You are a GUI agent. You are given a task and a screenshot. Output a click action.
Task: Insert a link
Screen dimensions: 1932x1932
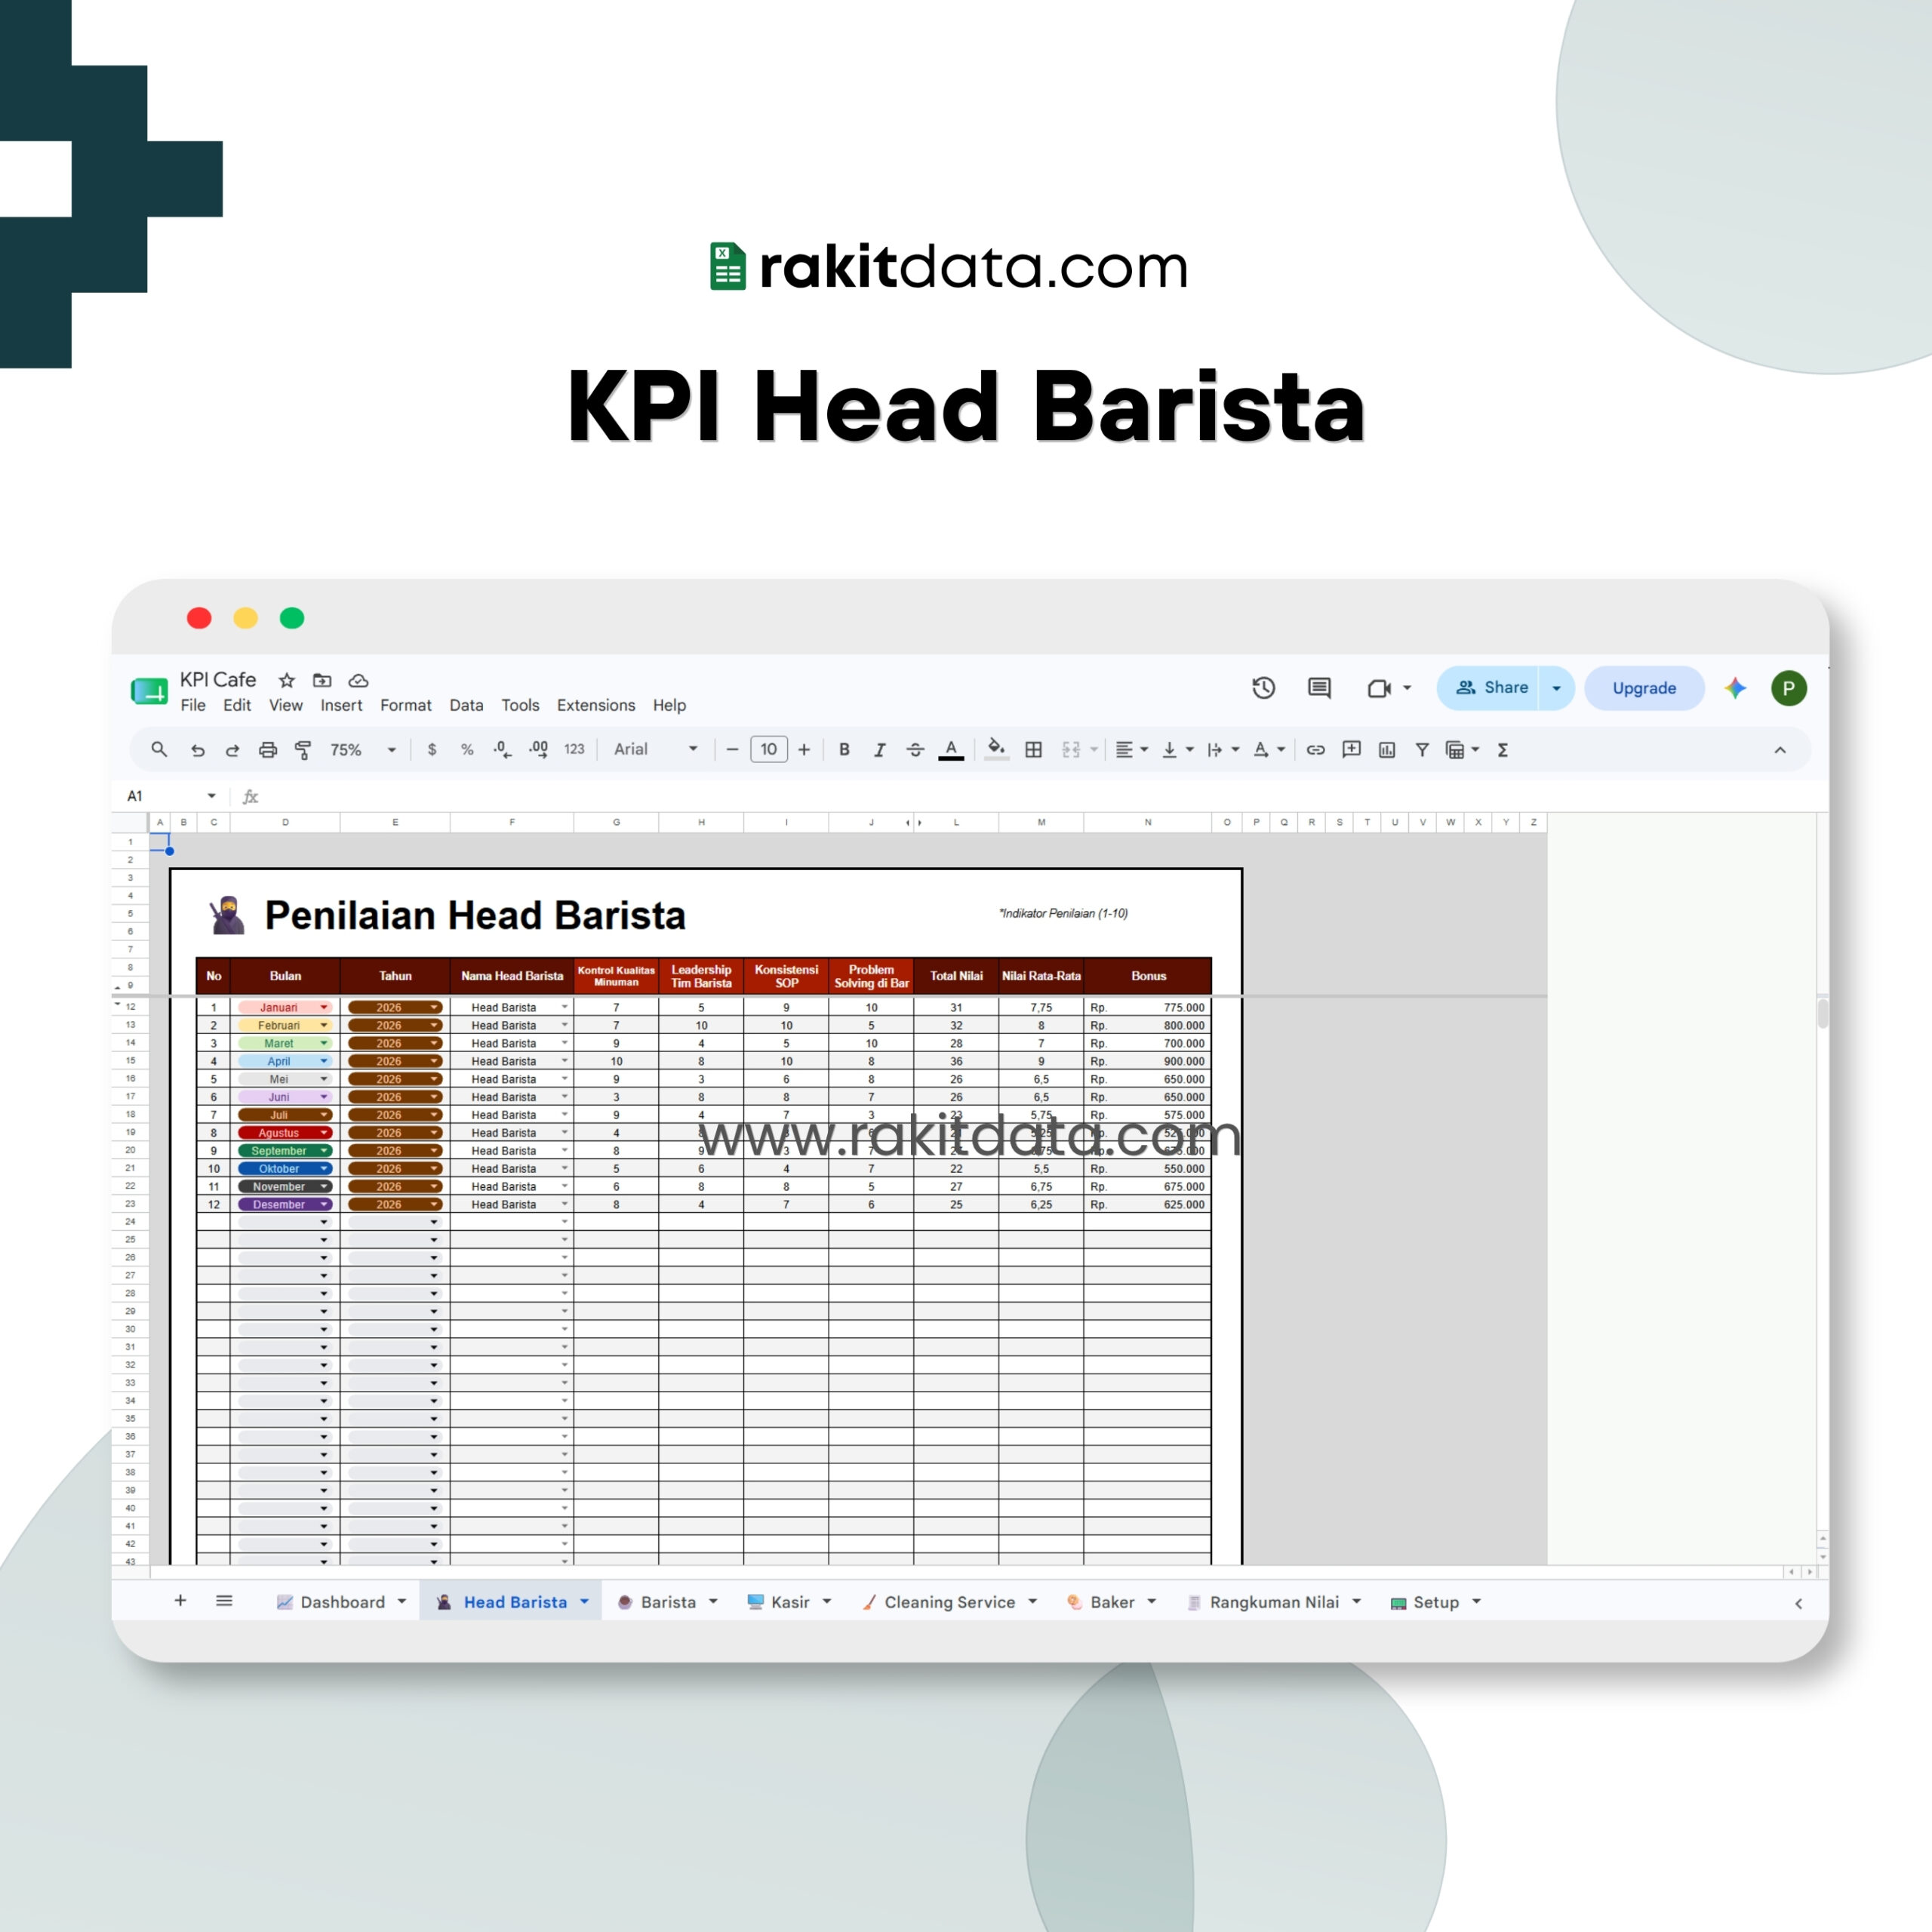(x=1316, y=750)
